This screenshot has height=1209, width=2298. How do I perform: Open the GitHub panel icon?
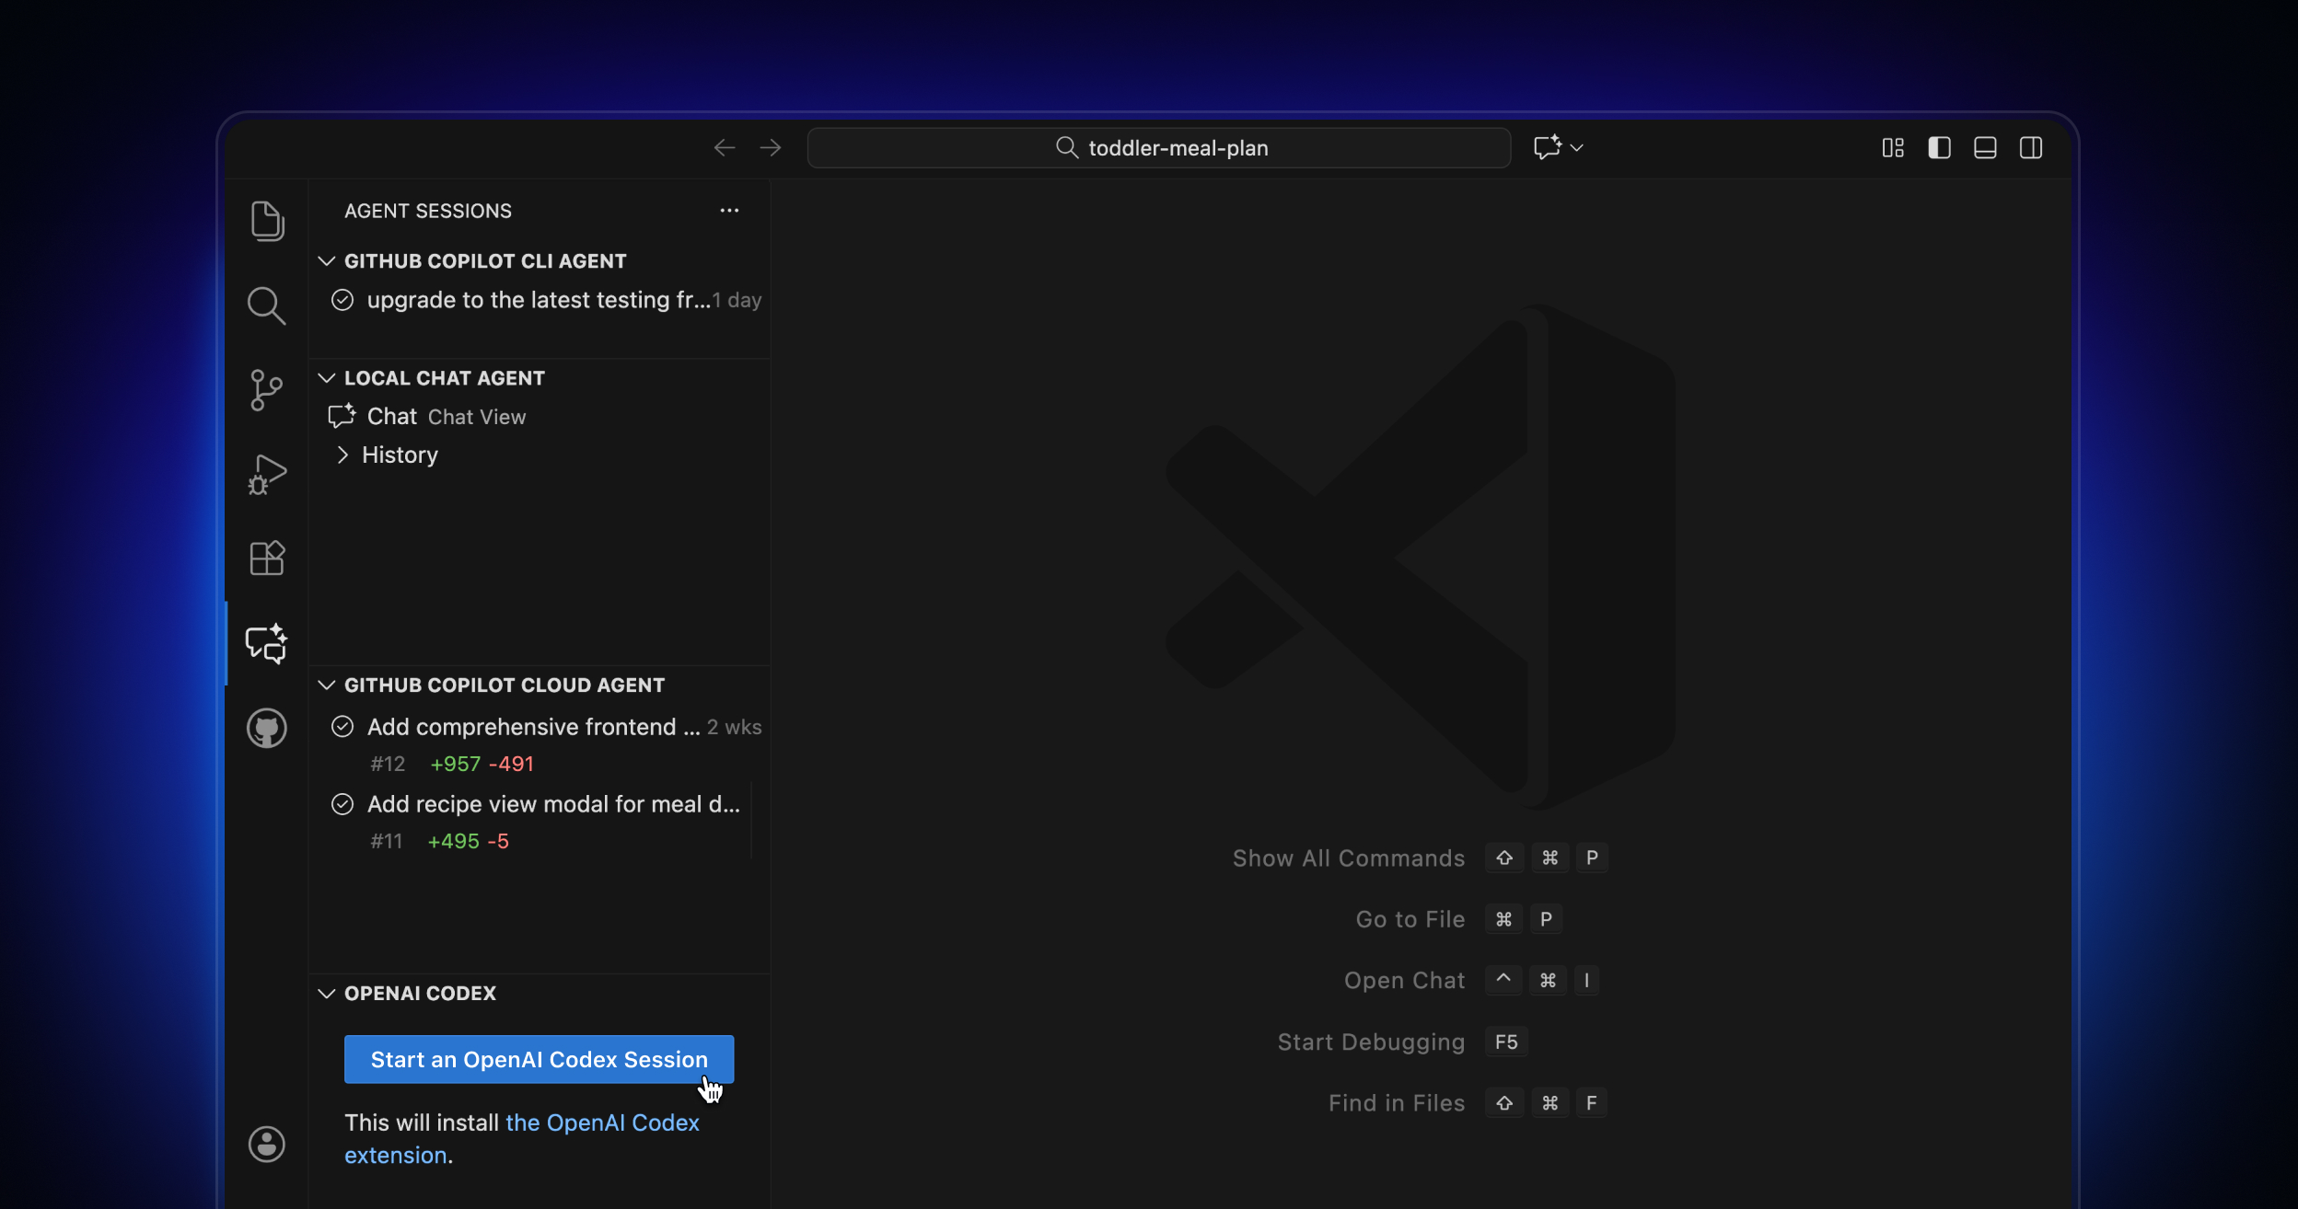(266, 728)
